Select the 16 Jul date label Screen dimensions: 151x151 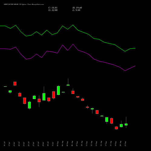(5, 144)
